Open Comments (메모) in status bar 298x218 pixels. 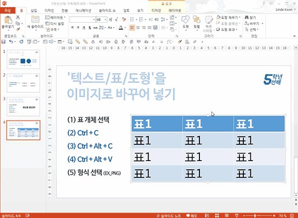(192, 216)
